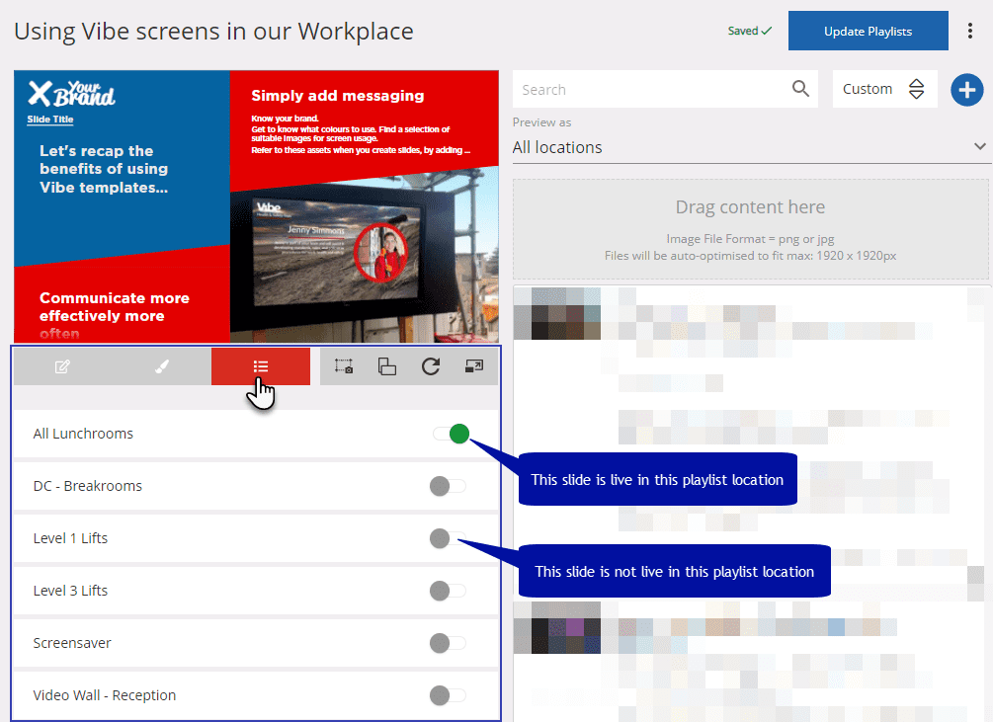
Task: Open the three-dot more options menu
Action: pos(969,31)
